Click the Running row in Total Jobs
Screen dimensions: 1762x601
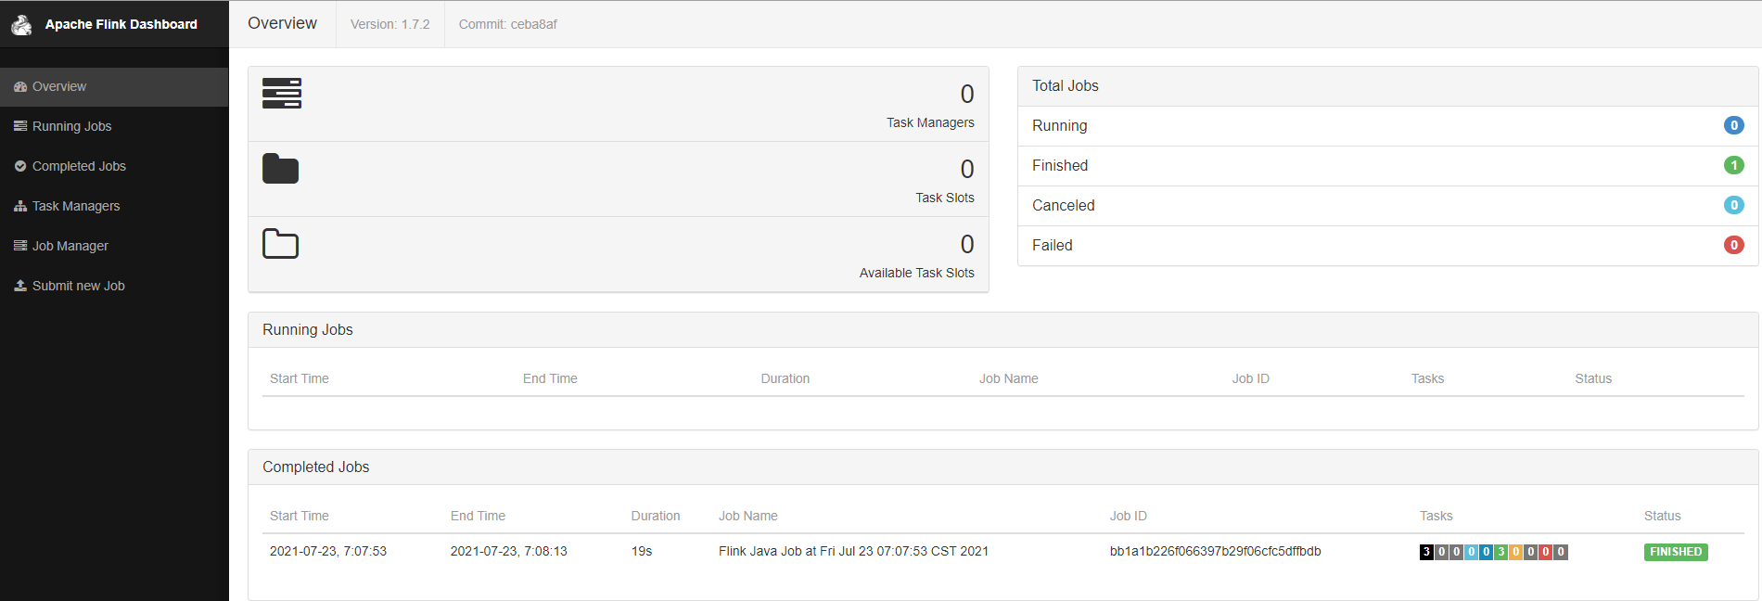click(1387, 126)
